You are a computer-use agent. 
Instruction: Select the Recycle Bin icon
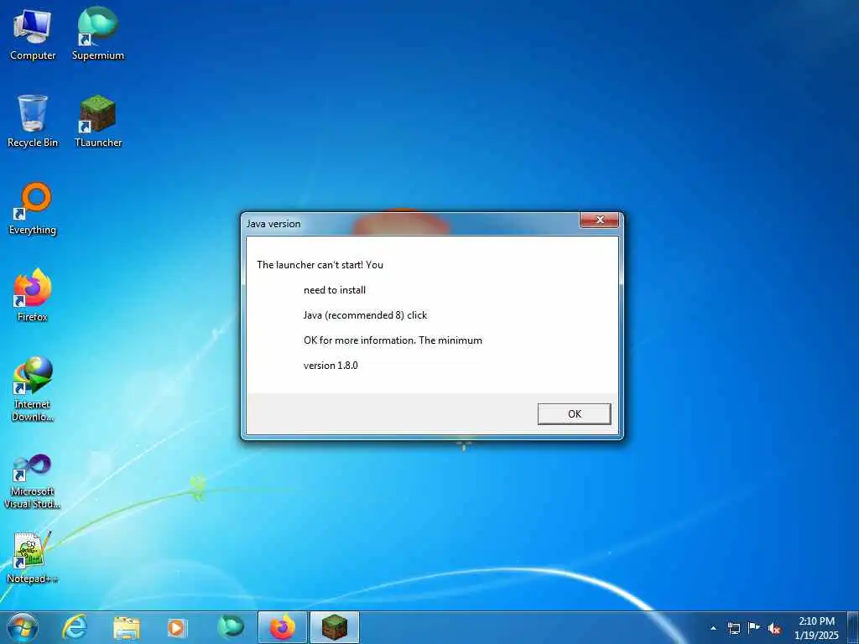pyautogui.click(x=33, y=121)
